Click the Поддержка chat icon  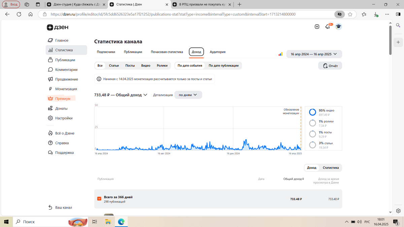50,153
